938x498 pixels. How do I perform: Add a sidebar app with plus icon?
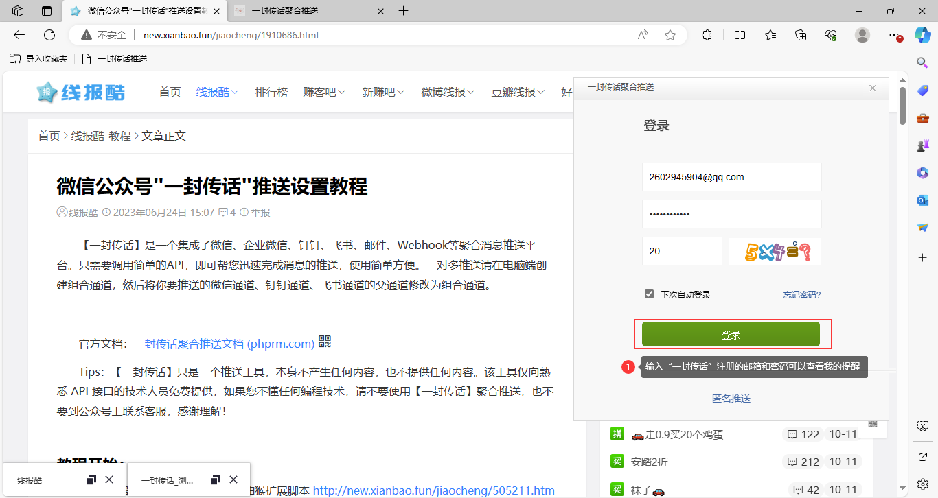coord(923,257)
